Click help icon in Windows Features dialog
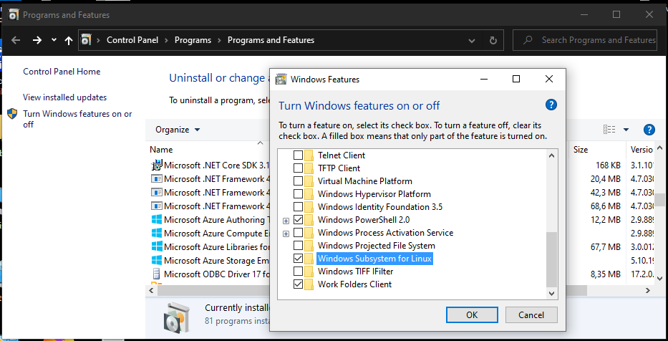The width and height of the screenshot is (668, 341). 551,105
